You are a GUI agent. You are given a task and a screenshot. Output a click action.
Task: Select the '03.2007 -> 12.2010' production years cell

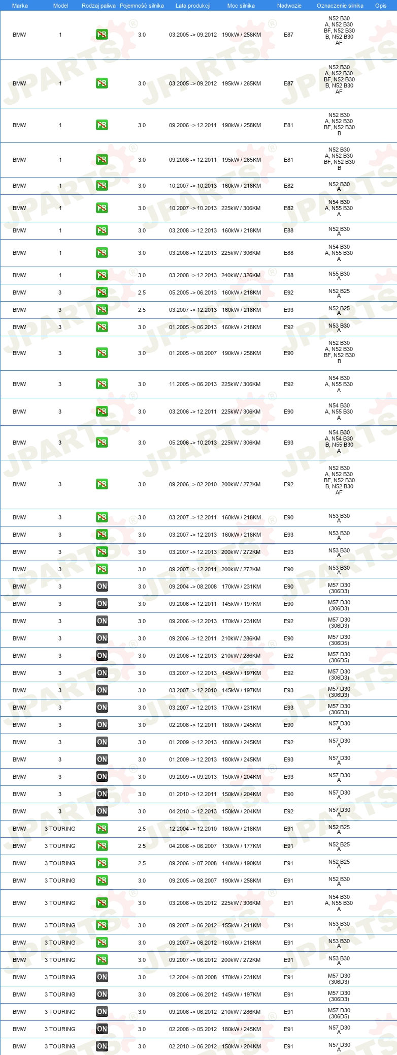[x=193, y=690]
